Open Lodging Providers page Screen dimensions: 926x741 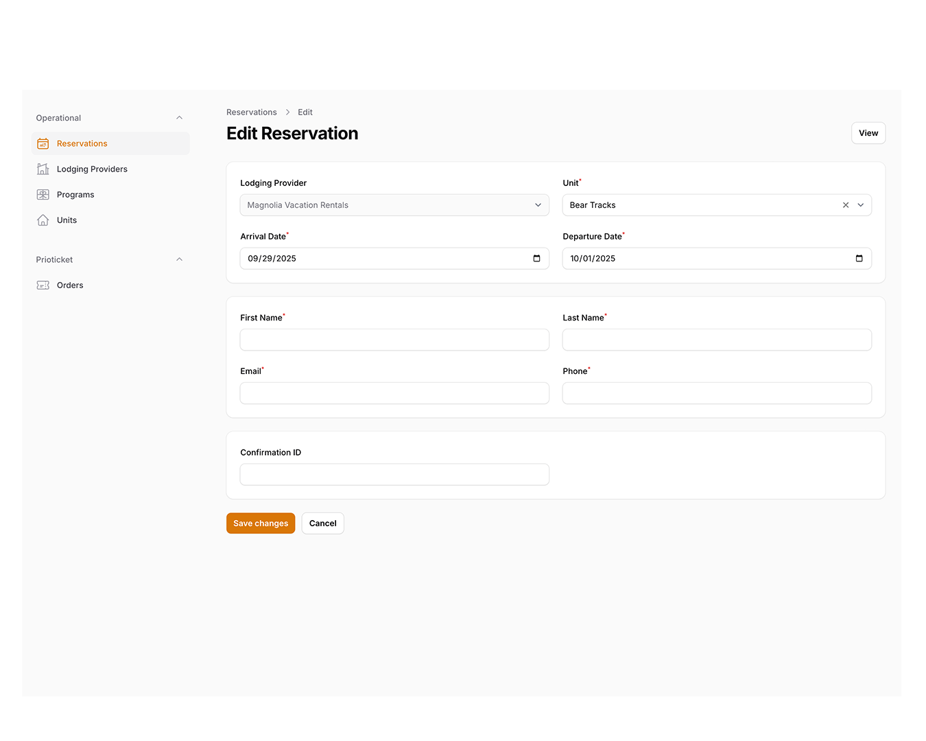coord(110,169)
